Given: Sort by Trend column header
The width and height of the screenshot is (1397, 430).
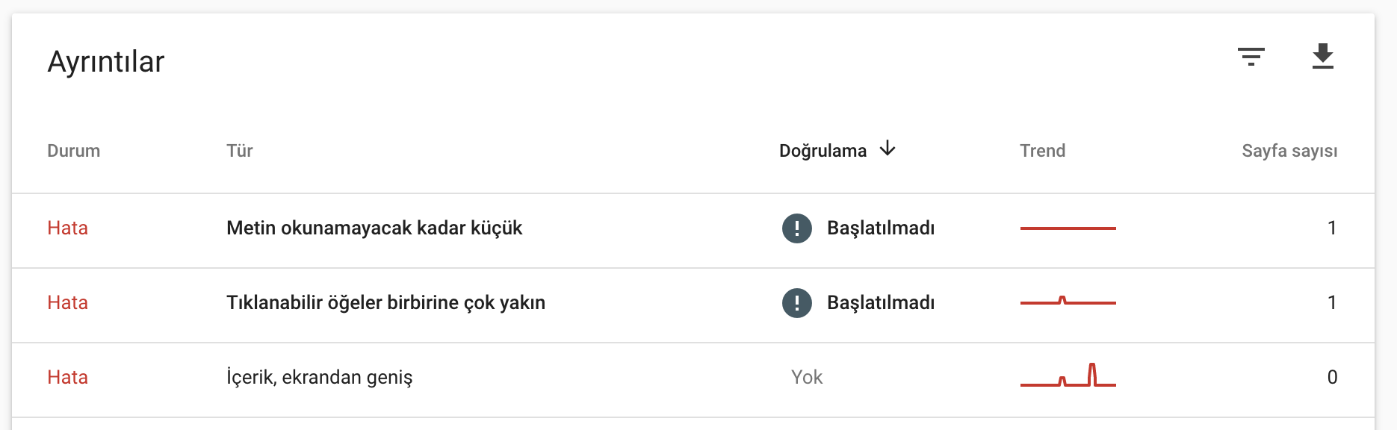Looking at the screenshot, I should (x=1042, y=151).
